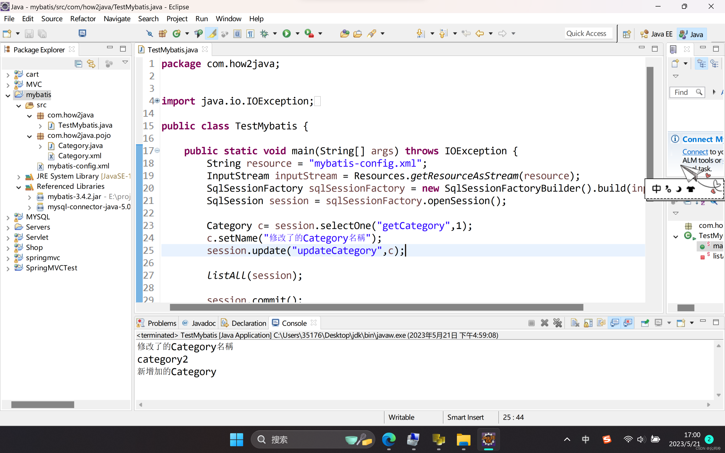Toggle Mark Occurrences highlighter
Image resolution: width=725 pixels, height=453 pixels.
tap(212, 33)
